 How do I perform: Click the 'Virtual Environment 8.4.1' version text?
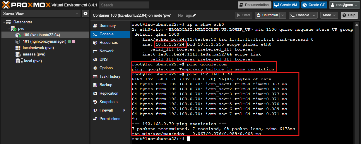(74, 5)
